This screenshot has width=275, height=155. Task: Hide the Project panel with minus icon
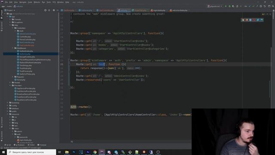tap(58, 10)
